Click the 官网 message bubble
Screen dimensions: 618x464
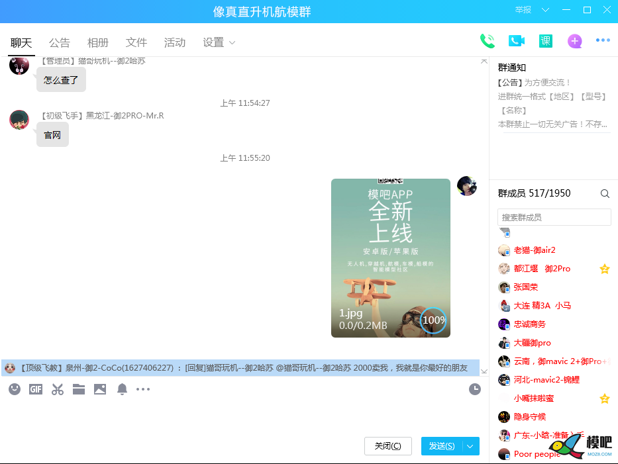52,135
